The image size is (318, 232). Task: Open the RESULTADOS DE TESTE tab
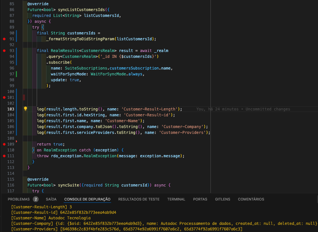click(x=139, y=199)
